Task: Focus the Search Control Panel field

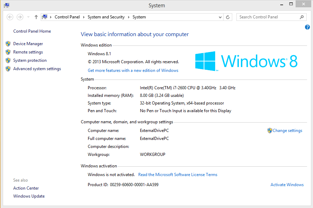Action: (267, 17)
